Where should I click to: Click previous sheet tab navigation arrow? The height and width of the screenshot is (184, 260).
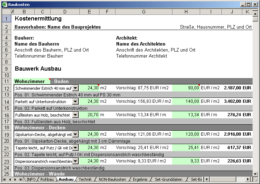(x=10, y=179)
